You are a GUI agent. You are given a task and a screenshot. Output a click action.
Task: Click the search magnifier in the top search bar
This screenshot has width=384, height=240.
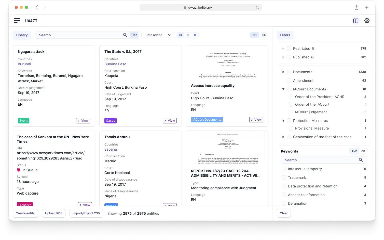click(x=125, y=35)
